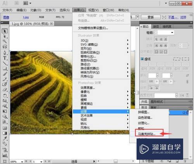The width and height of the screenshot is (194, 164).
Task: Select the Perspective Grid tool
Action: [x=5, y=122]
